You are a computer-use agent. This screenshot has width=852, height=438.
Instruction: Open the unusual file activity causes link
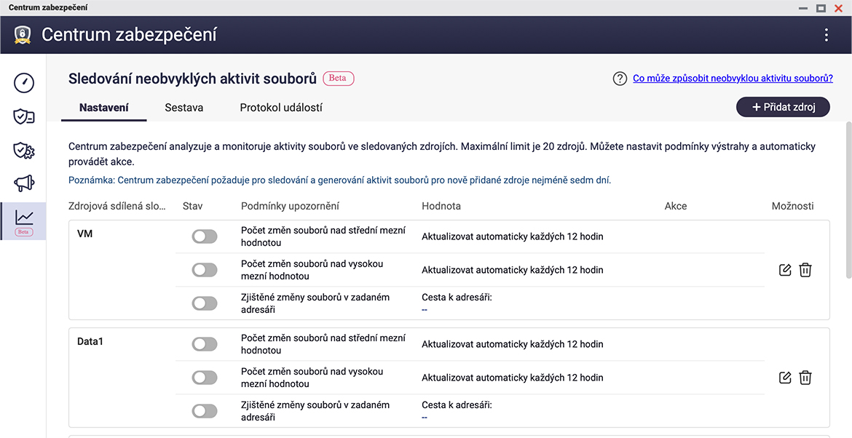733,79
